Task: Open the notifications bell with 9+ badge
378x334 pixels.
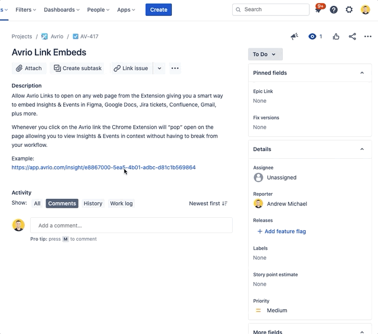Action: 319,9
